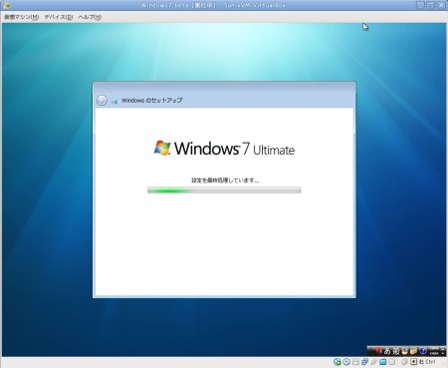Maximize the VirtualBox window

(x=430, y=5)
